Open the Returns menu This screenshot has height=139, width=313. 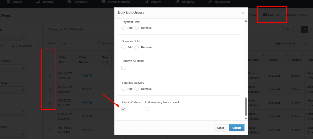coord(48,2)
